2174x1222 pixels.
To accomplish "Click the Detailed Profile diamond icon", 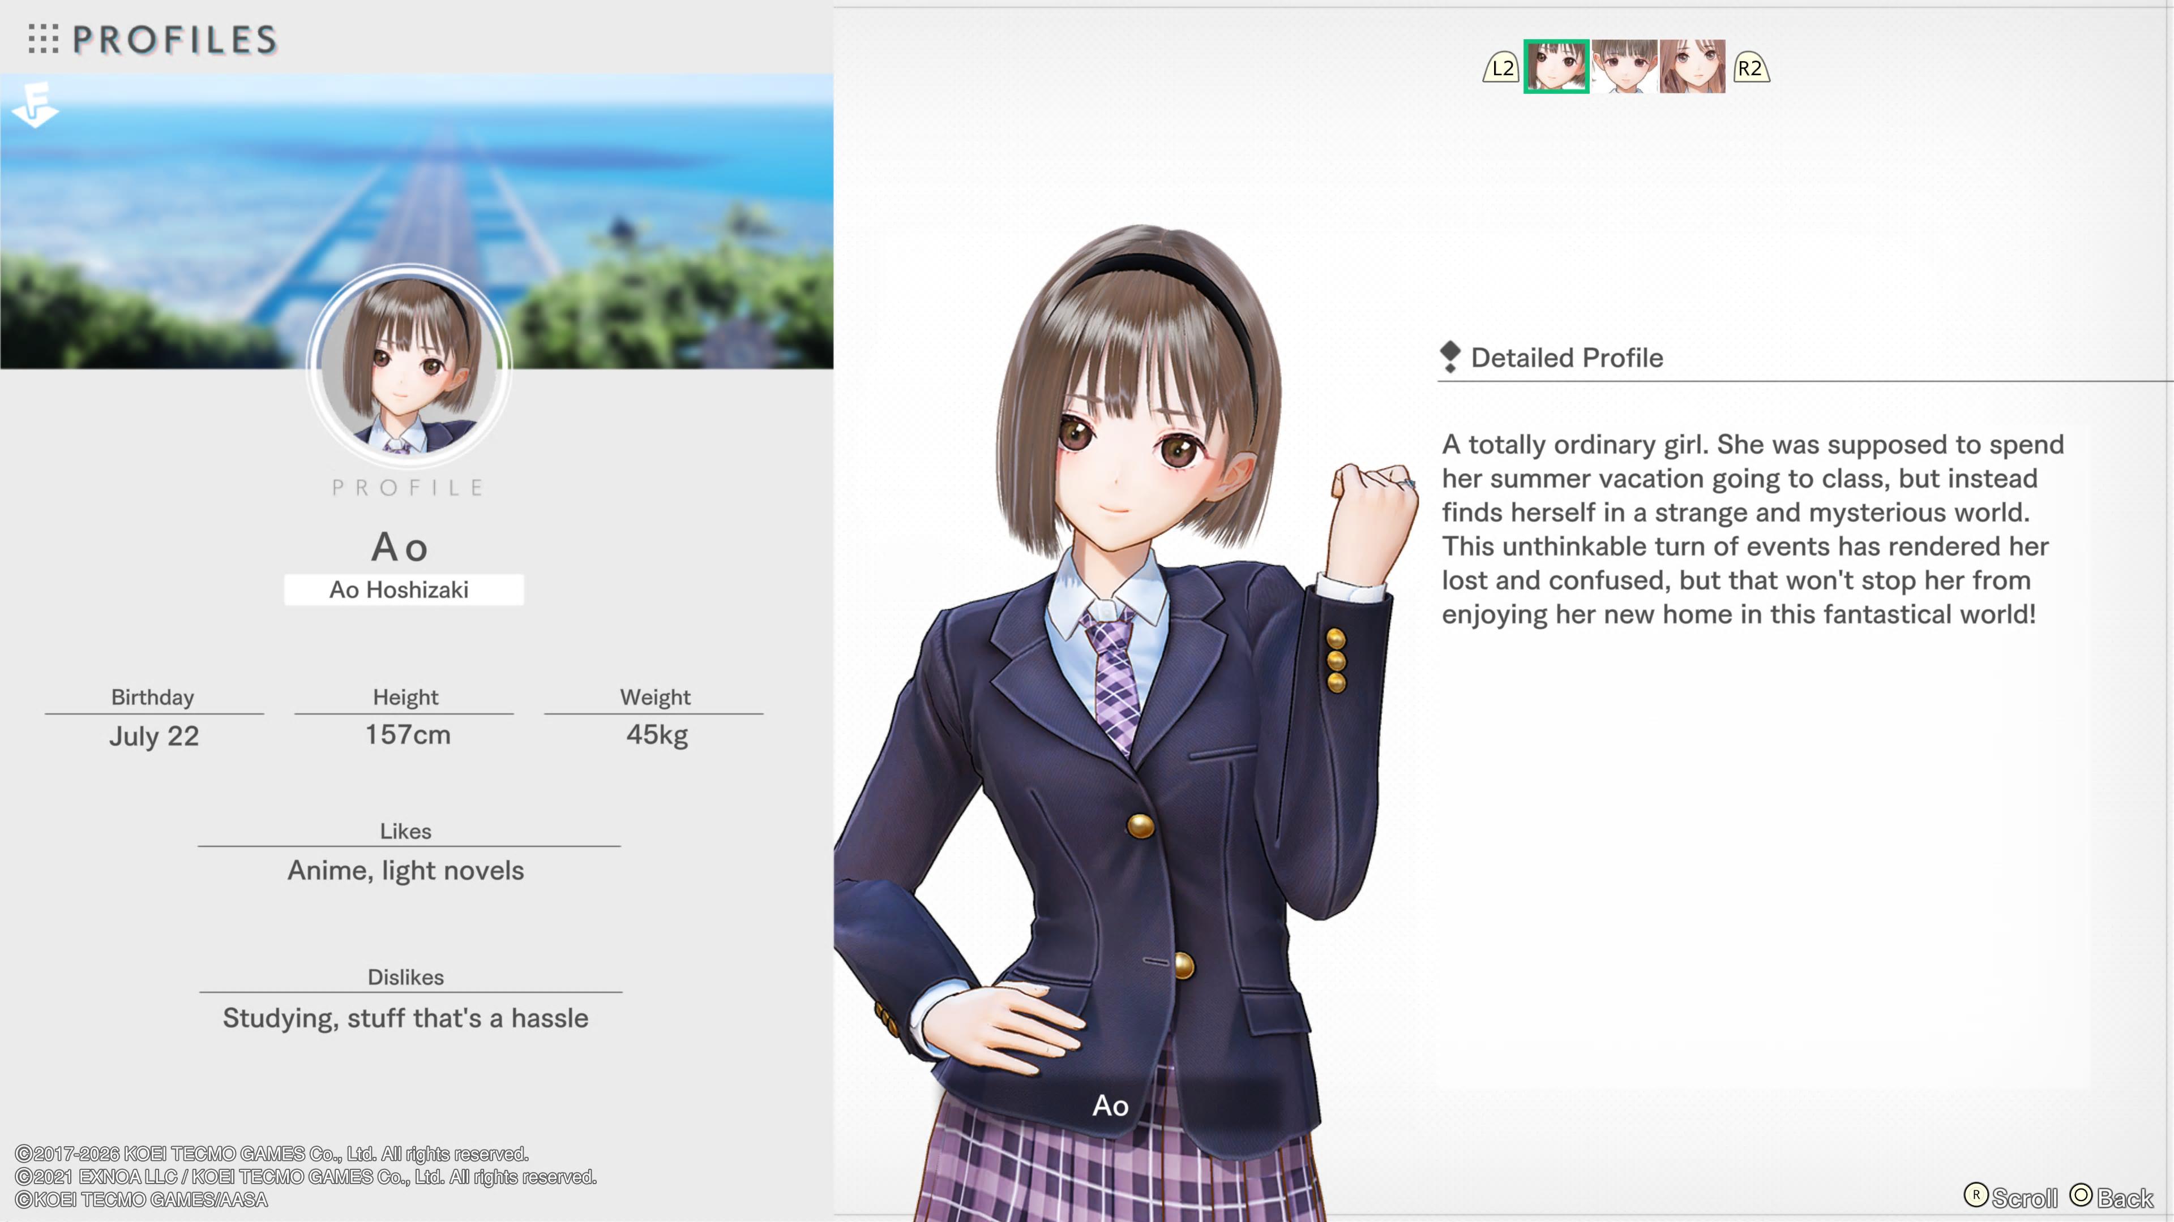I will pos(1450,356).
